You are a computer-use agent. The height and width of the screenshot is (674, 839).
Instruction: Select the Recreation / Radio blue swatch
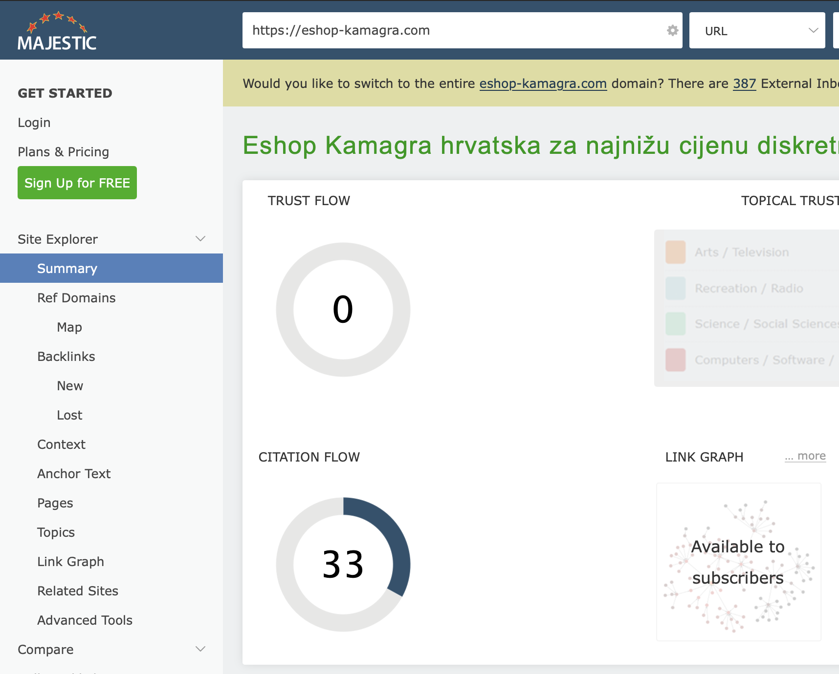676,288
